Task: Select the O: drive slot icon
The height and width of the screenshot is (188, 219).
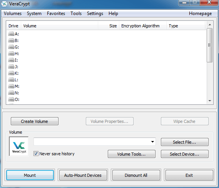Action: click(x=11, y=99)
